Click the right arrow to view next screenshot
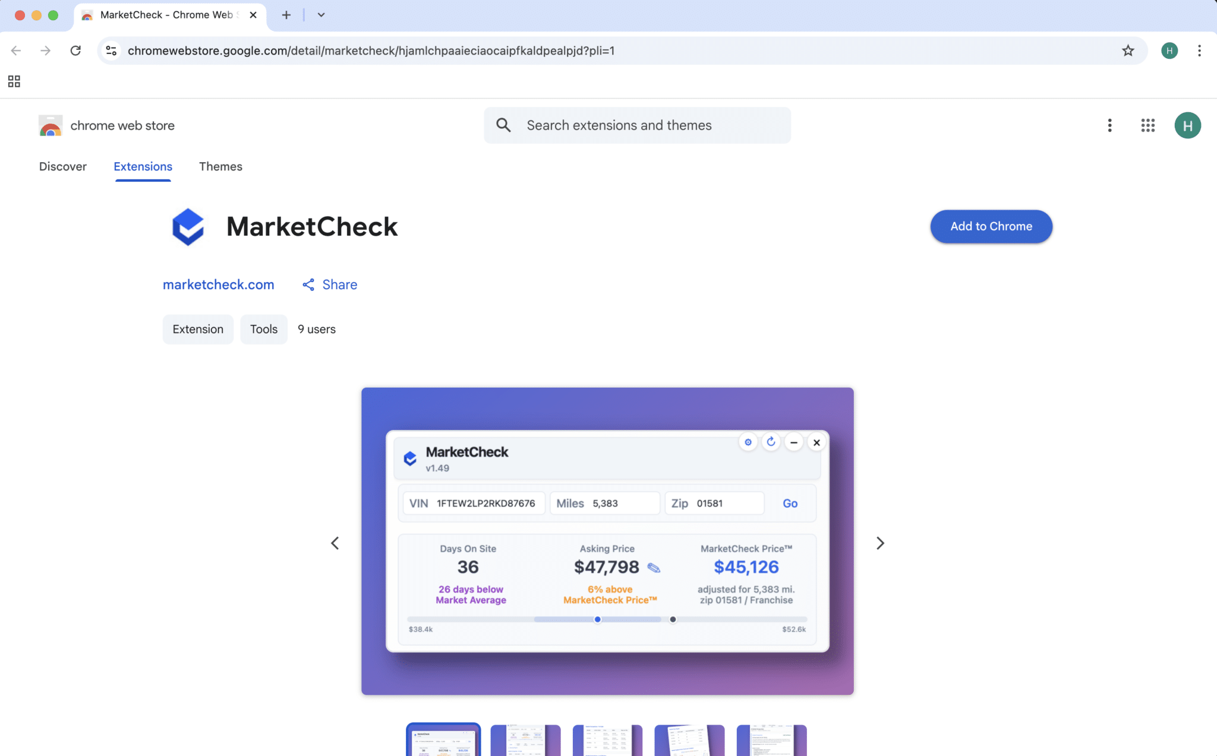Viewport: 1217px width, 756px height. [x=880, y=542]
